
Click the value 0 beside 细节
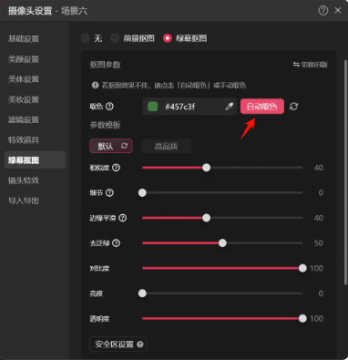click(x=321, y=192)
